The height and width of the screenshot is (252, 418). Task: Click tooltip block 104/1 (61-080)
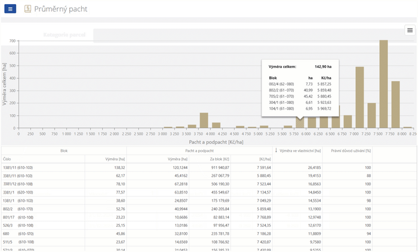[281, 109]
